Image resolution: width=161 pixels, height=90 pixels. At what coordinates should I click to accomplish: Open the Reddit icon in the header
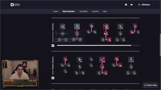point(126,5)
